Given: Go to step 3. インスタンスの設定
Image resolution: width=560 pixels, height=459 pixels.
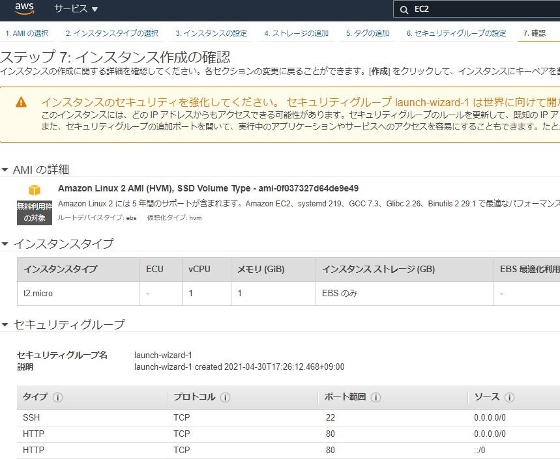Looking at the screenshot, I should point(211,33).
